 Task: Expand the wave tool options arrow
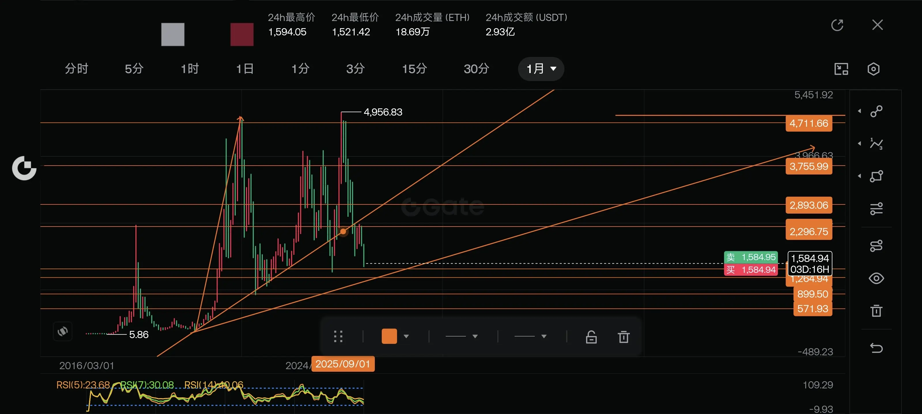(x=859, y=143)
